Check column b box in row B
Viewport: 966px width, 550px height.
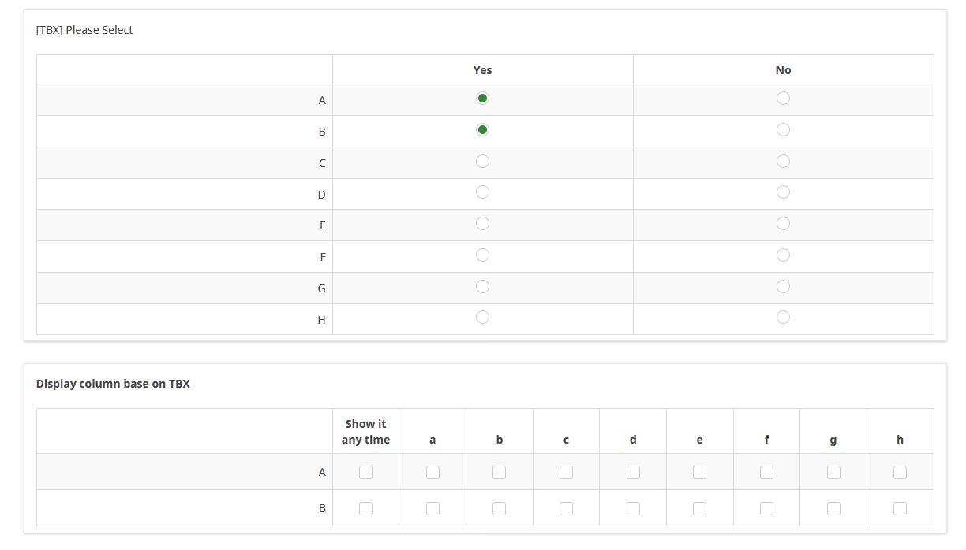[x=499, y=509]
